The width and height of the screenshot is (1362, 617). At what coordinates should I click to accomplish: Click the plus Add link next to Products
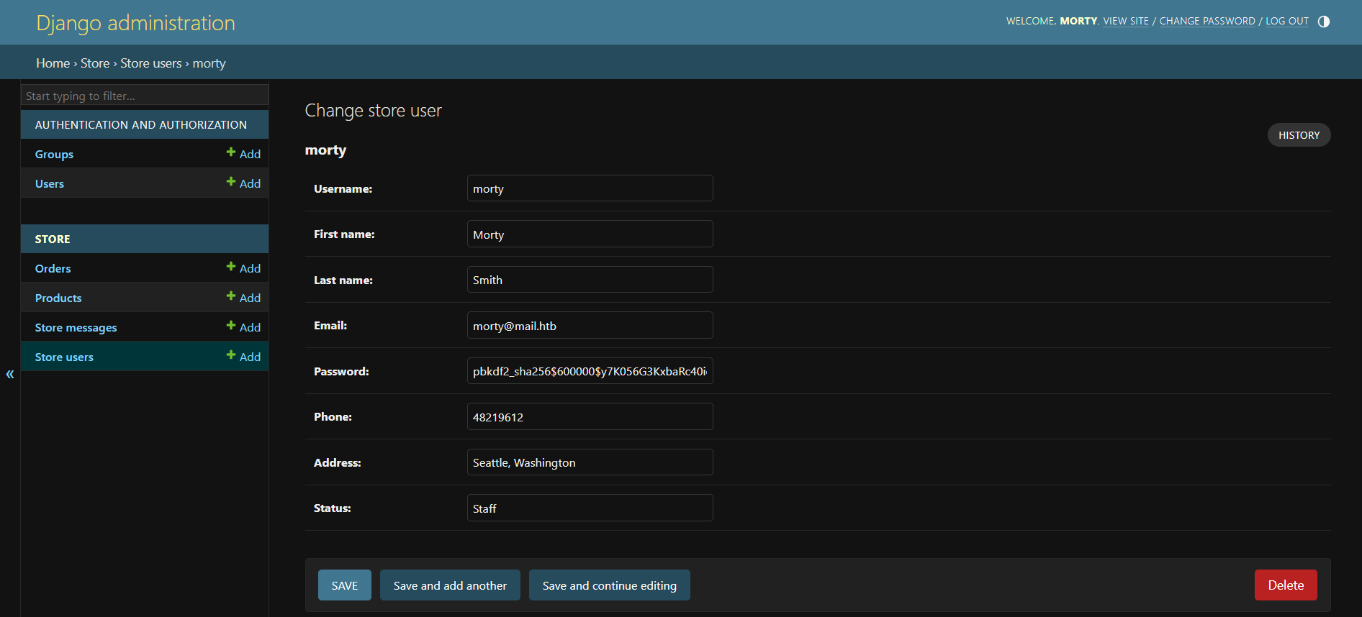pyautogui.click(x=243, y=298)
